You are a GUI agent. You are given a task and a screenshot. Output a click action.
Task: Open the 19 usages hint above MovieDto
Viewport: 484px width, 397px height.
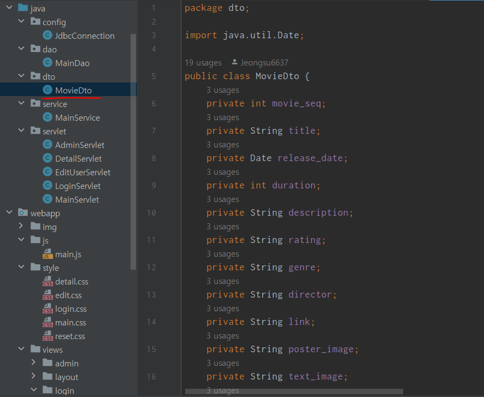pos(203,63)
